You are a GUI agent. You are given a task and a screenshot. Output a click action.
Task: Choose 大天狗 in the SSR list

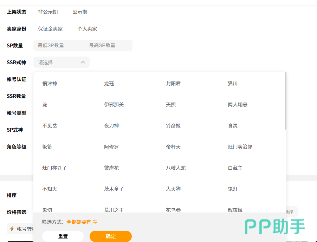coord(173,189)
